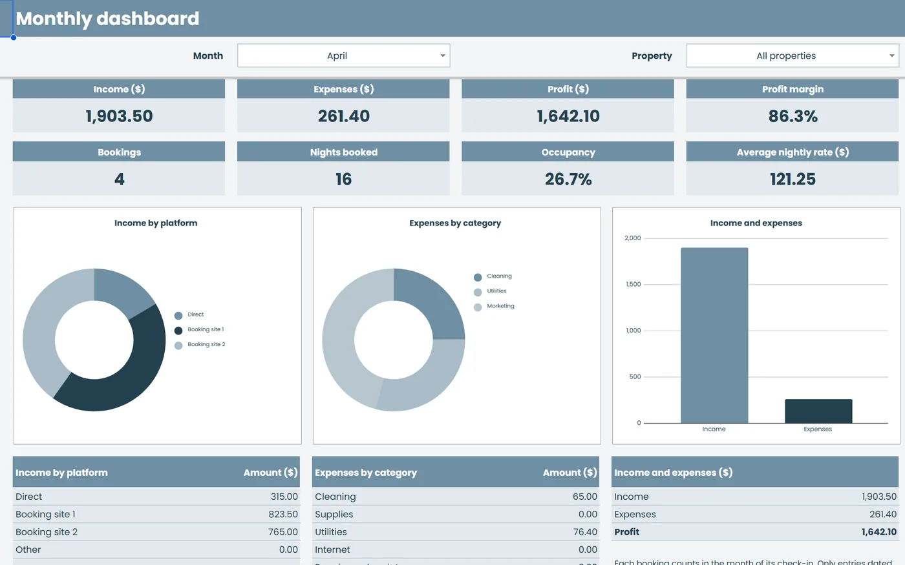
Task: Select the Booking site 2 amount 765.00
Action: (283, 532)
